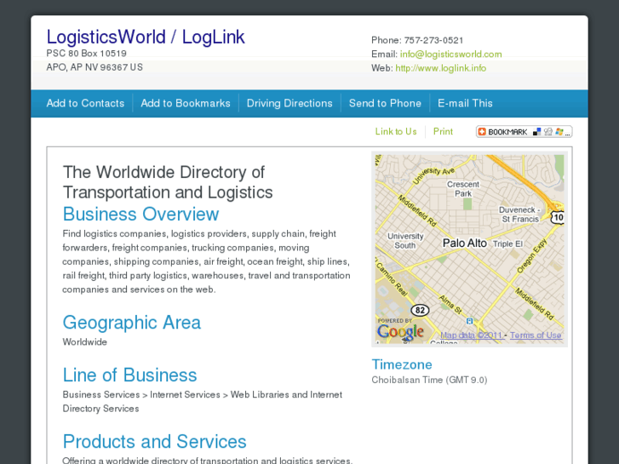The image size is (619, 464).
Task: Open the Map data ©2011 link
Action: (472, 335)
